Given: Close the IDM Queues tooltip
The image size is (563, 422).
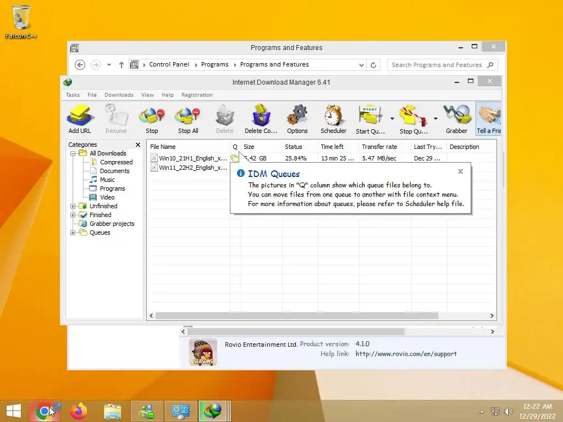Looking at the screenshot, I should [460, 171].
